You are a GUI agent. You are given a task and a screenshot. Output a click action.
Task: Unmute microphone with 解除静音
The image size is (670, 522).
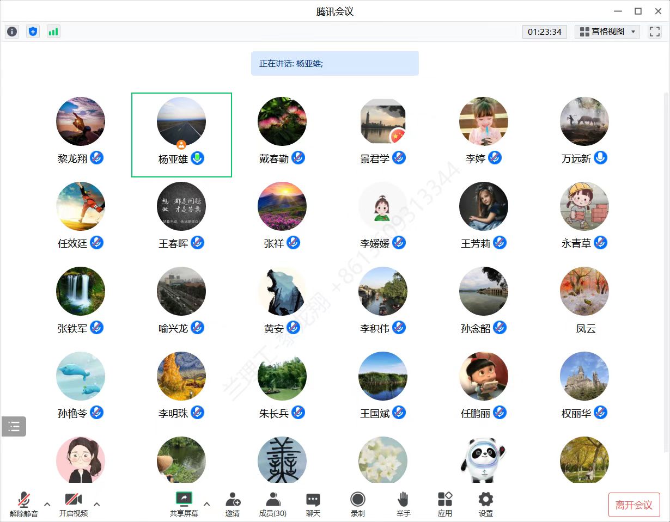click(x=24, y=504)
